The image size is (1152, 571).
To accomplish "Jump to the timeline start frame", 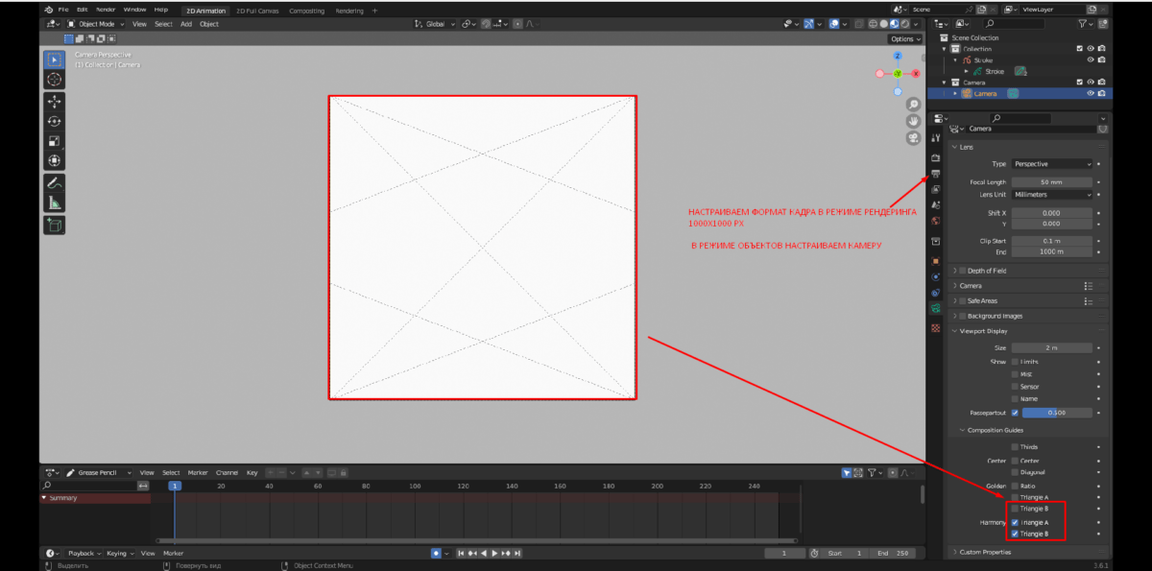I will click(462, 554).
